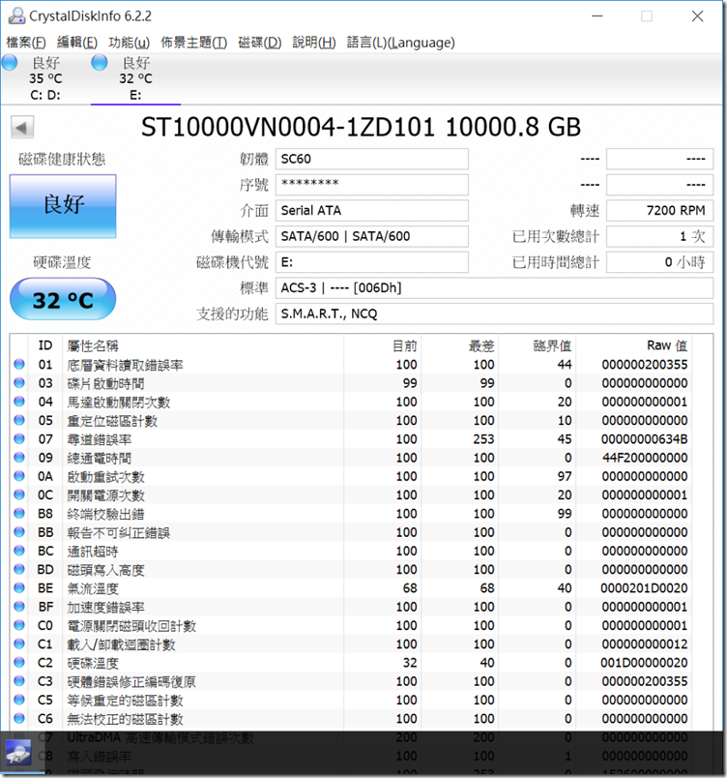
Task: Click raw value 0000000634B
Action: [644, 439]
